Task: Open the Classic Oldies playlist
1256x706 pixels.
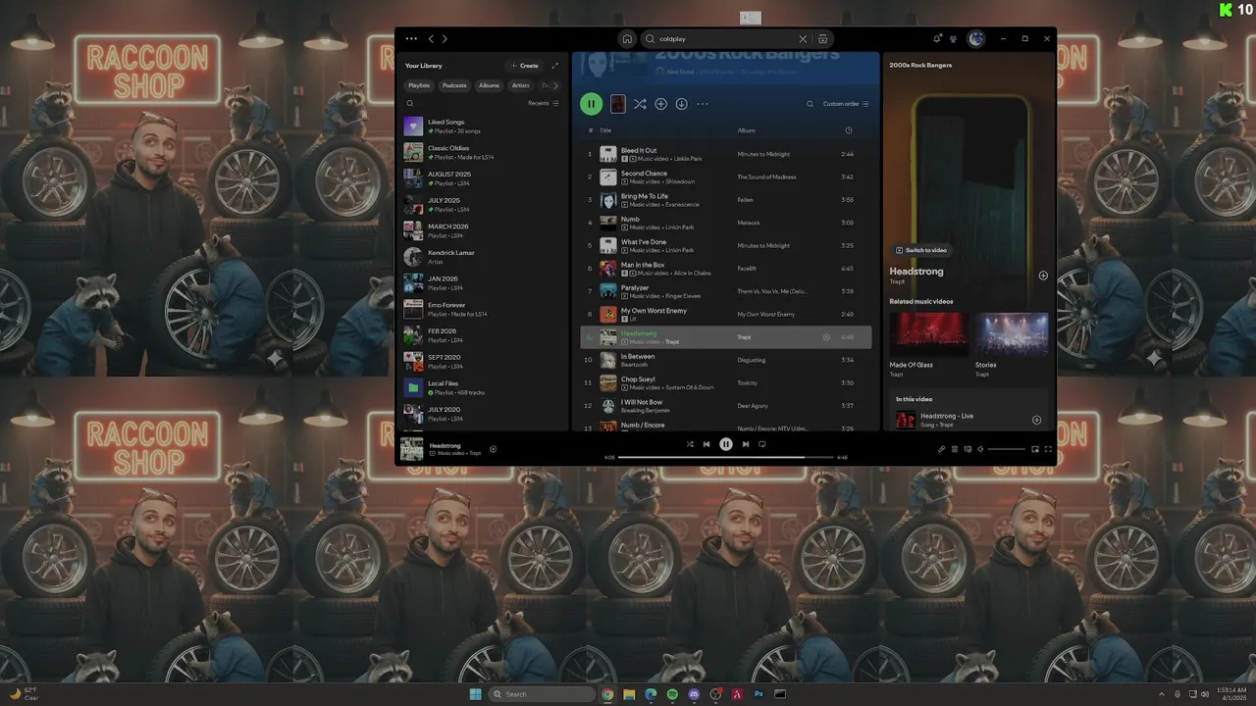Action: coord(483,152)
